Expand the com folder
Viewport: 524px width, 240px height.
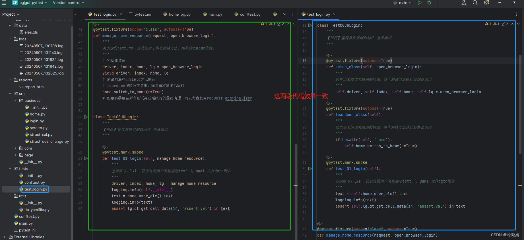tap(15, 148)
